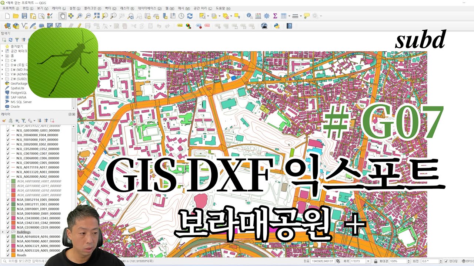The height and width of the screenshot is (266, 474).
Task: Click the pink swatch of N3A_C0430000_C043_000000
Action: point(13,218)
